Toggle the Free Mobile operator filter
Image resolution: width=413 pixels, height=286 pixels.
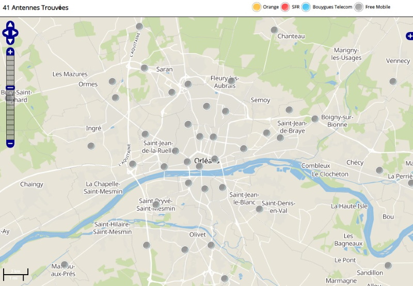point(358,7)
